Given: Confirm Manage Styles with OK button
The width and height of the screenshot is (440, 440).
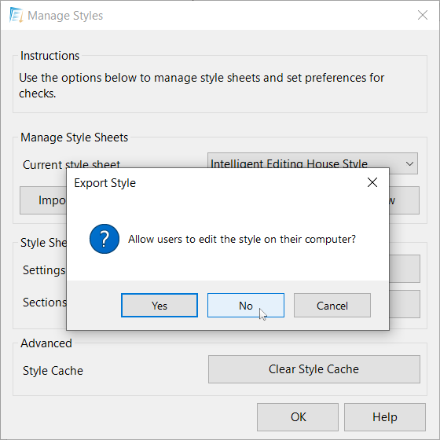Looking at the screenshot, I should tap(298, 417).
